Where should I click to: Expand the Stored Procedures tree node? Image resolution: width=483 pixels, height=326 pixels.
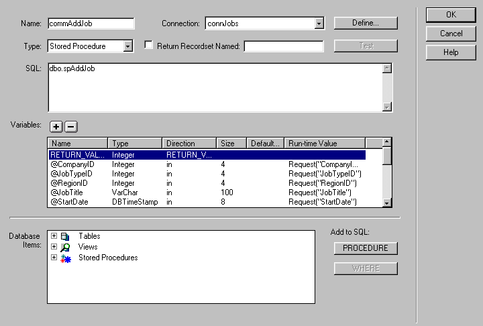[x=54, y=258]
